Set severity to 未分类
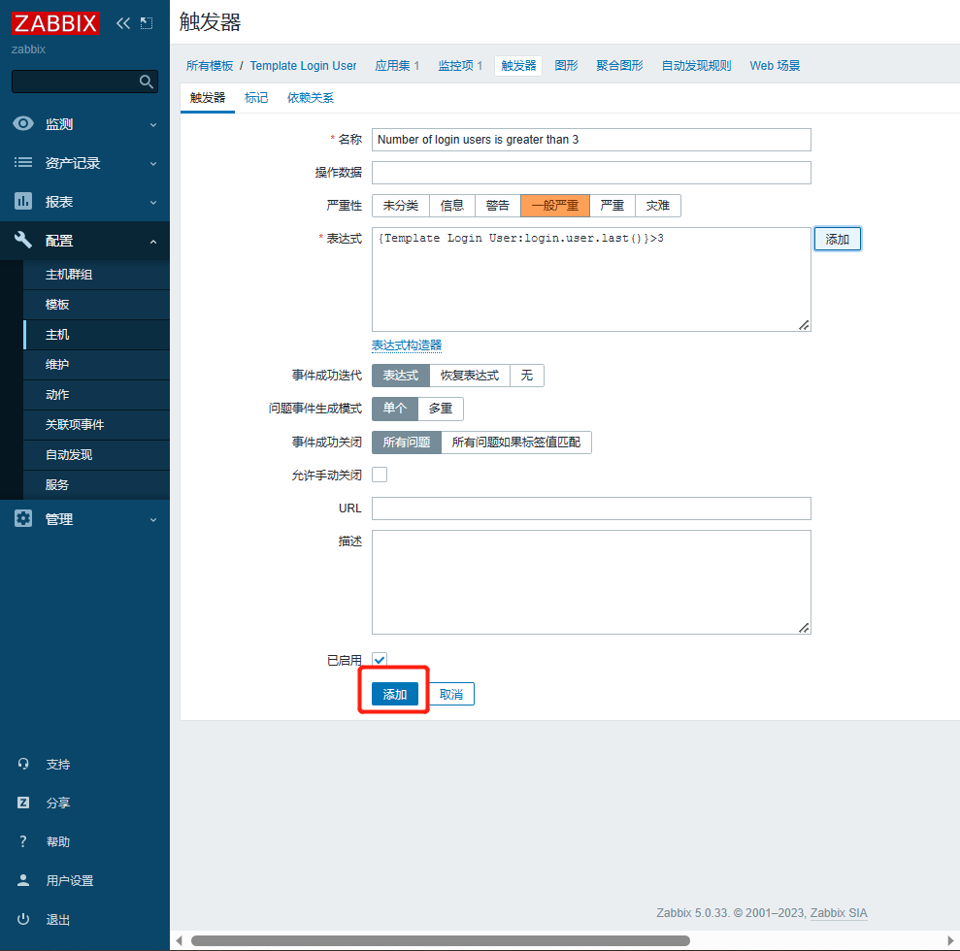 click(401, 206)
